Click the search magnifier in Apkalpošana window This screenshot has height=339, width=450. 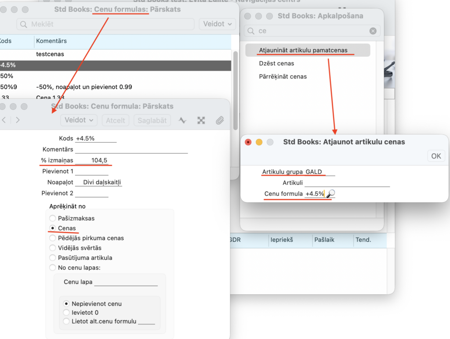pos(251,31)
